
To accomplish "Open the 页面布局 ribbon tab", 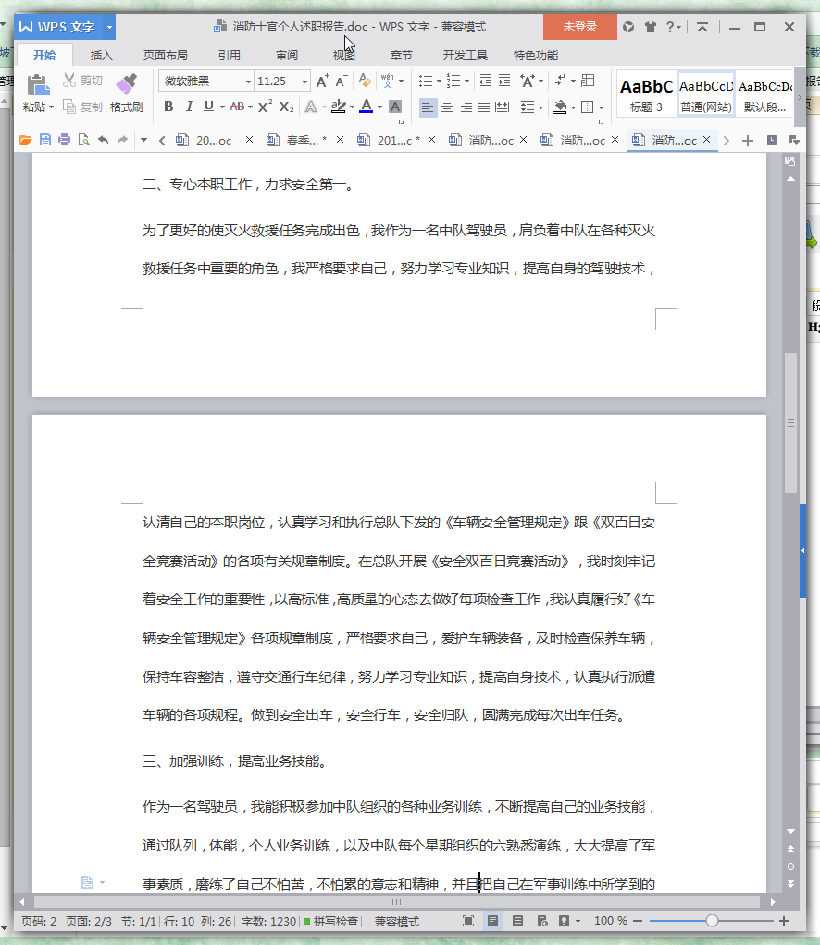I will pos(165,55).
